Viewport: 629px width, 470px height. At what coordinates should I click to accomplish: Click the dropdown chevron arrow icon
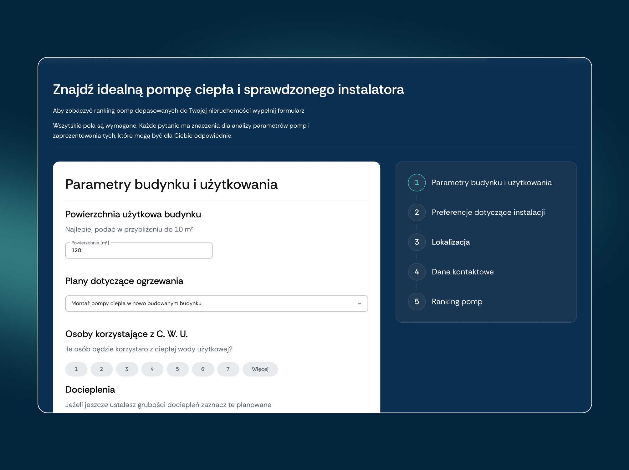[x=359, y=304]
